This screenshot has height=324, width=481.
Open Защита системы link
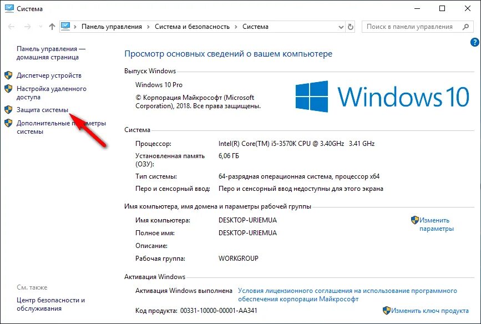click(42, 110)
